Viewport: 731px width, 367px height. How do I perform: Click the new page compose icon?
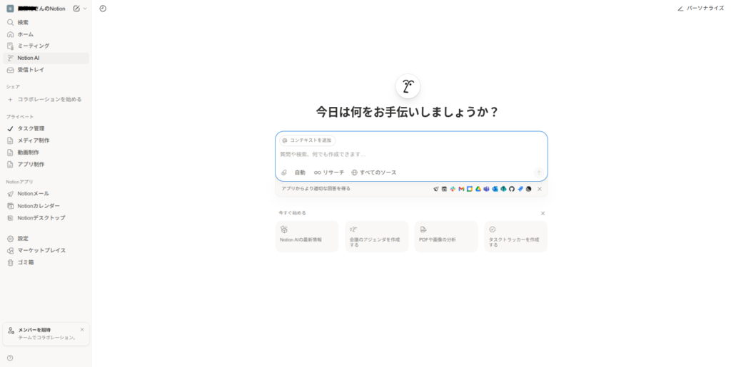76,9
